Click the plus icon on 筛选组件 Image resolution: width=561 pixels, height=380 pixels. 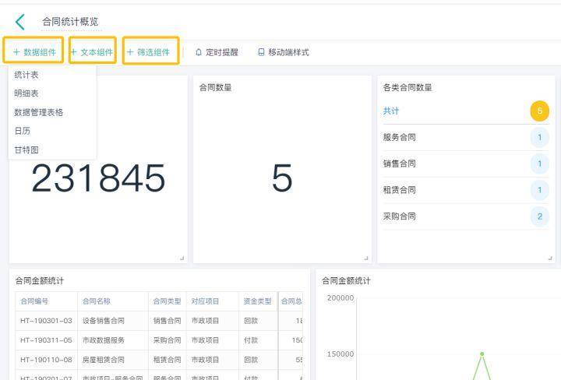tap(130, 52)
